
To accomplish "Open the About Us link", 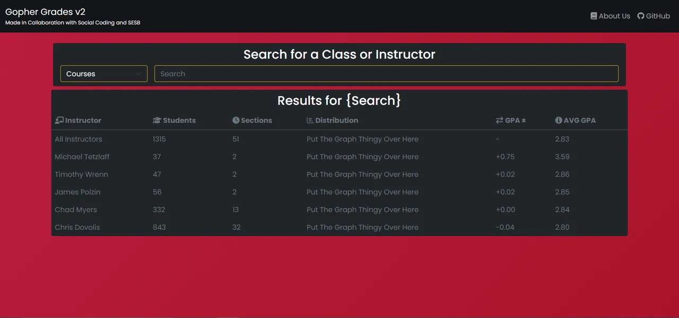I will pos(611,16).
